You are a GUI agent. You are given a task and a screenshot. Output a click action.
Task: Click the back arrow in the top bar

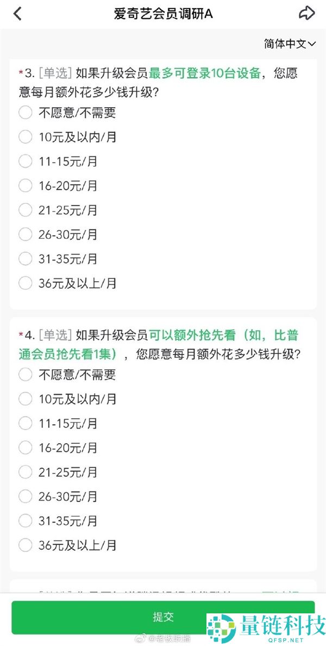click(x=17, y=13)
